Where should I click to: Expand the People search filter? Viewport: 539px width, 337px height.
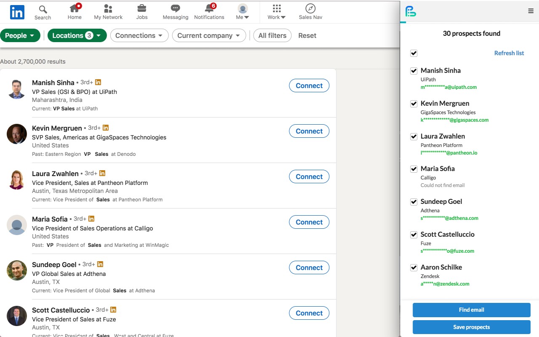pyautogui.click(x=20, y=35)
